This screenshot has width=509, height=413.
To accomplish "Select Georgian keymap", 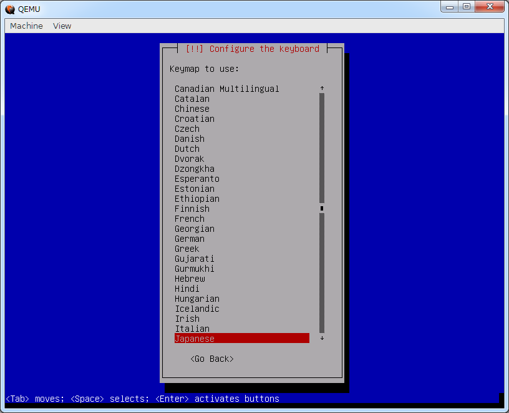I will [242, 229].
